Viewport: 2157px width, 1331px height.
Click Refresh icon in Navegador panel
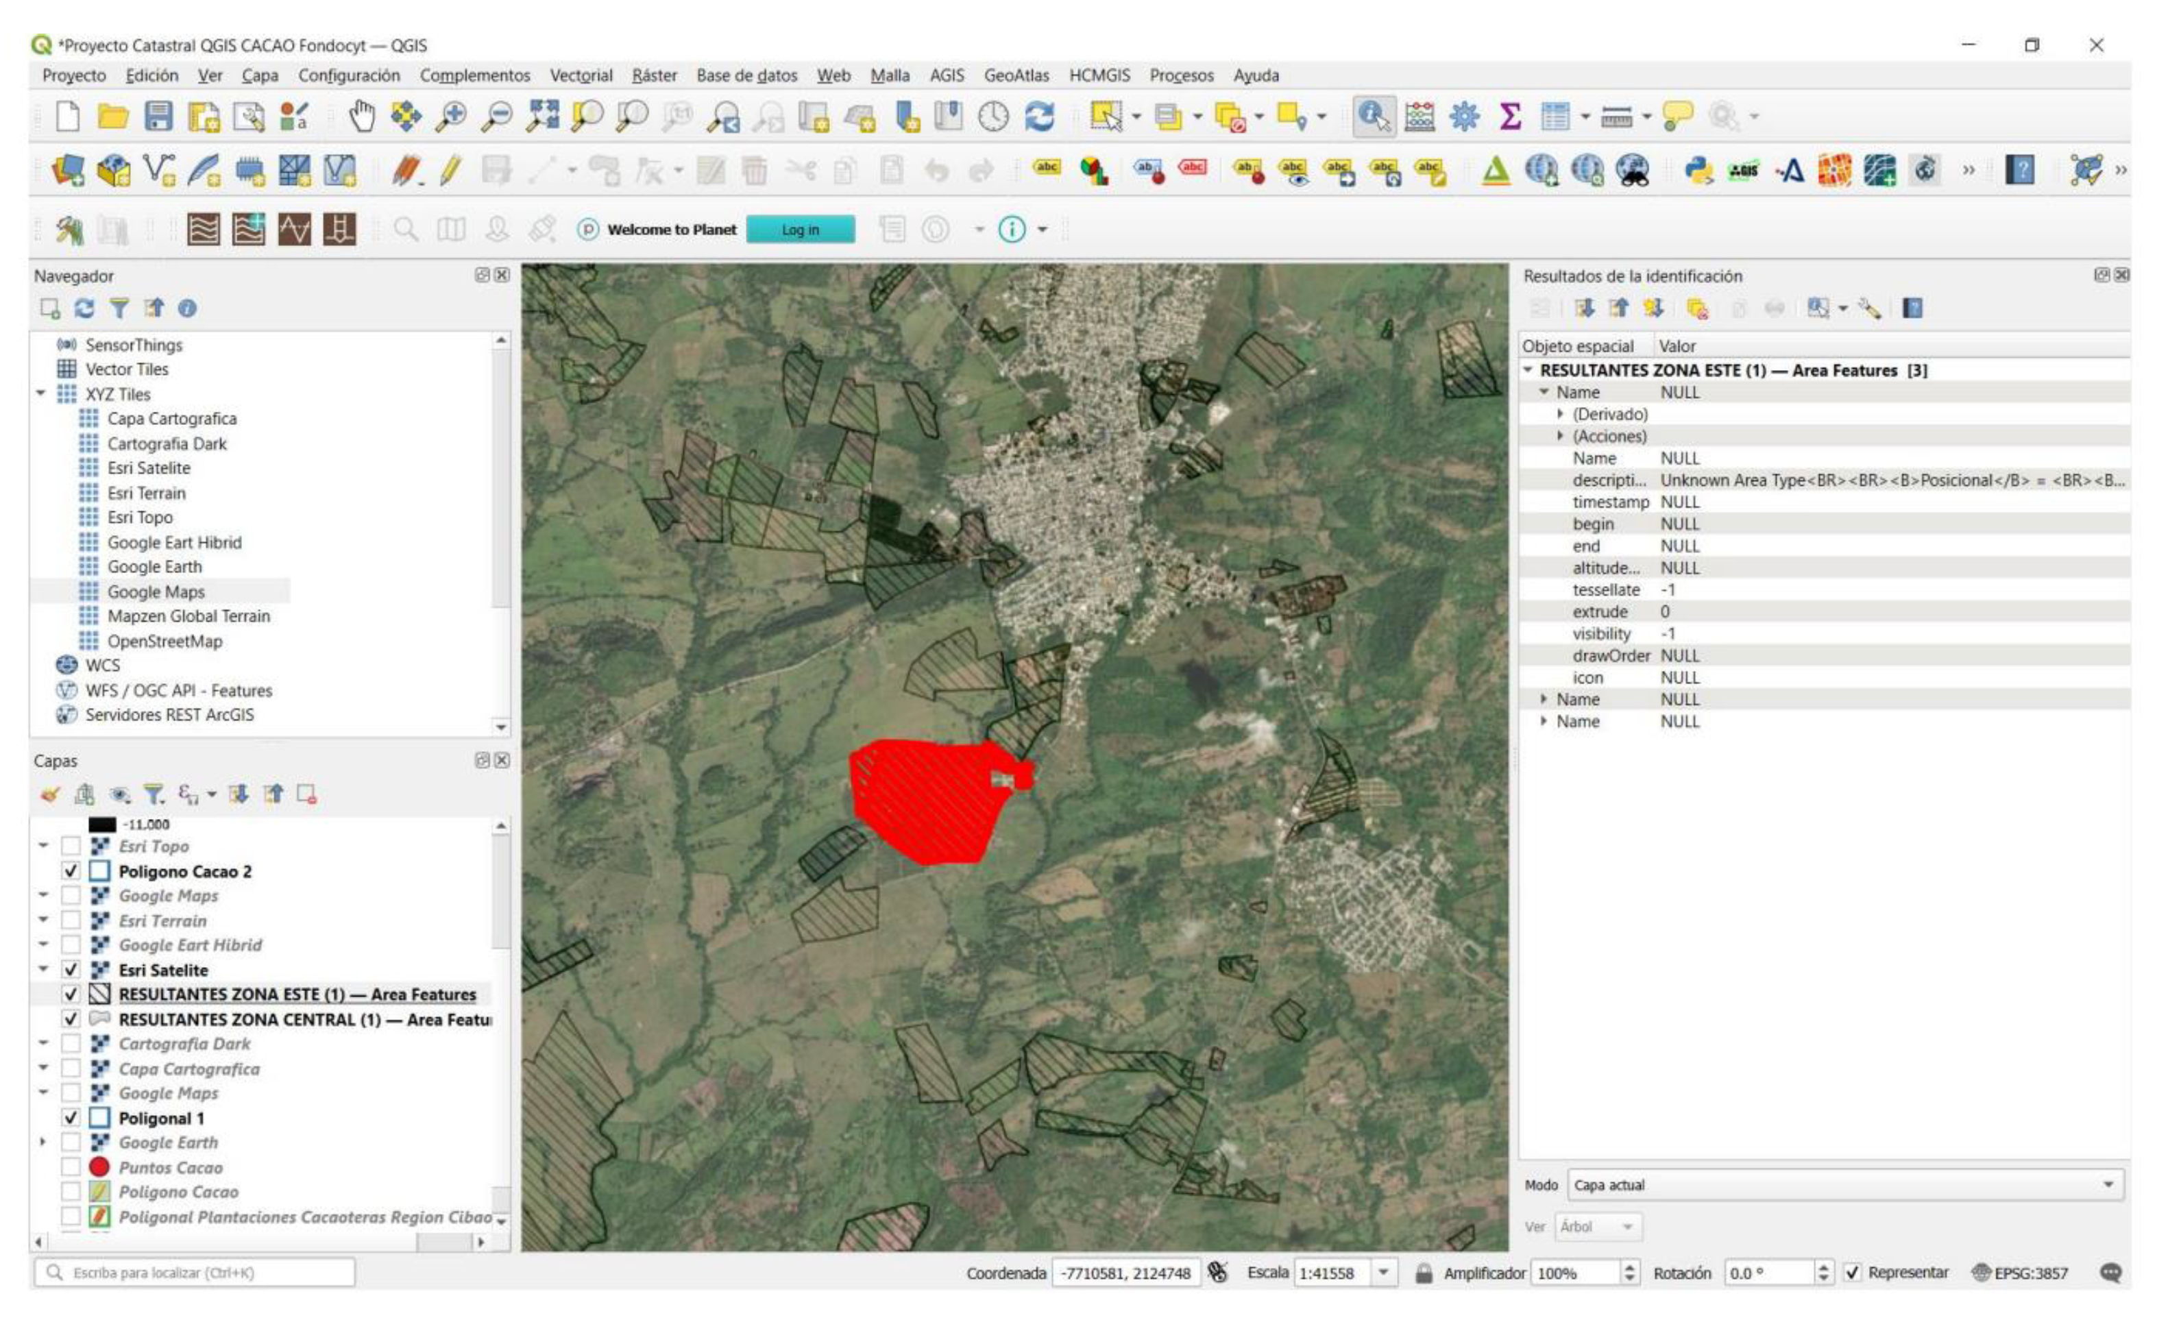pos(84,308)
